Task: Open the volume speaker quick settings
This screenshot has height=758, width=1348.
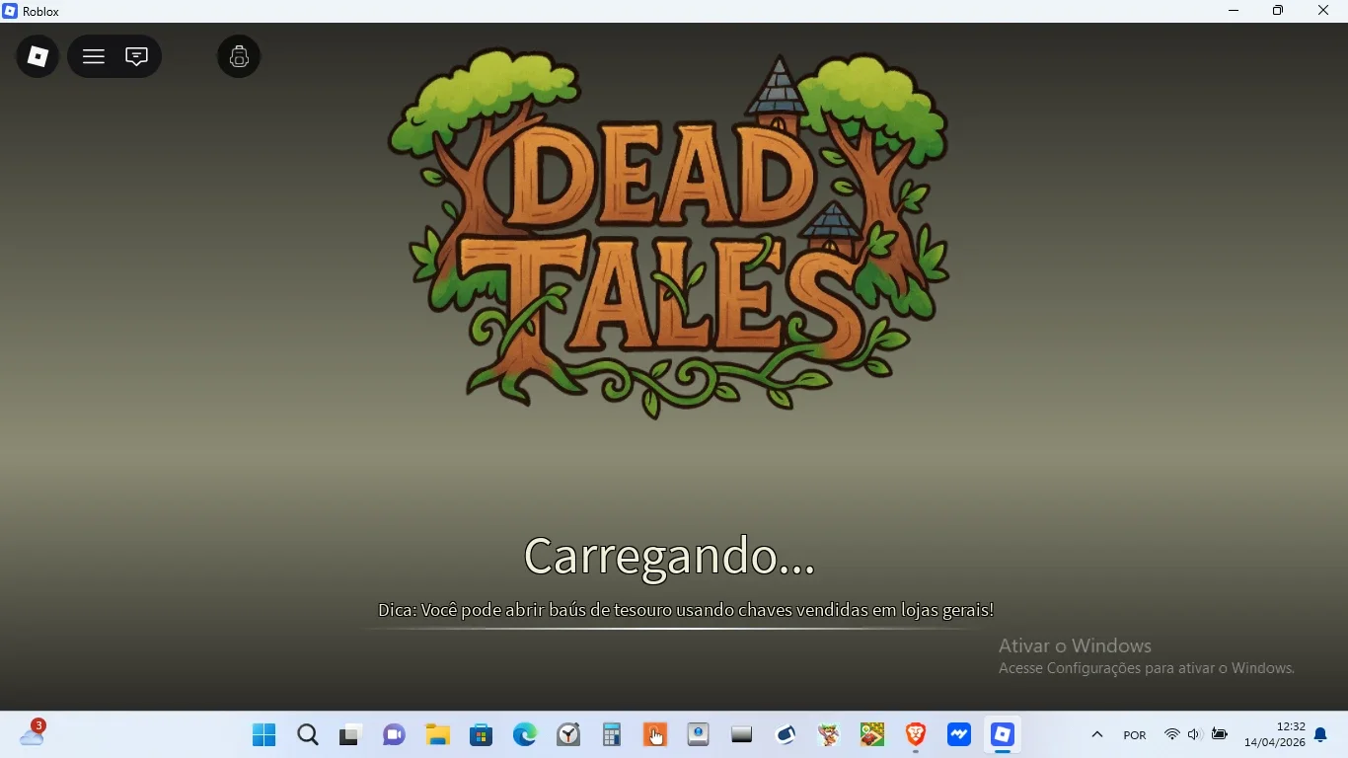Action: [x=1195, y=735]
